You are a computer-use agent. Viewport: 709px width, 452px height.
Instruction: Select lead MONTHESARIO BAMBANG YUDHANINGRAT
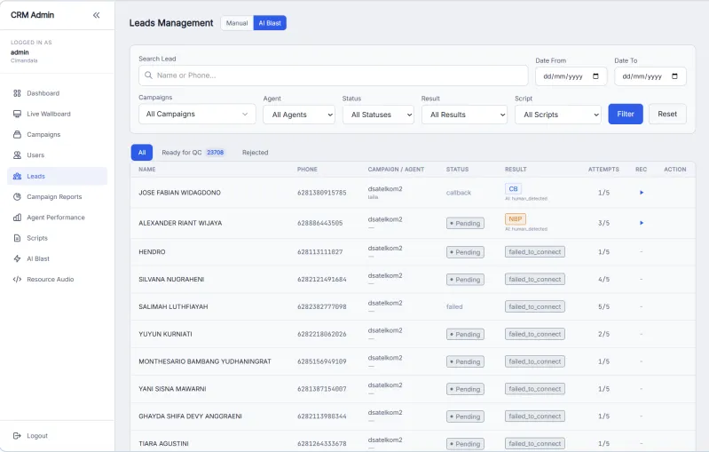(x=205, y=361)
